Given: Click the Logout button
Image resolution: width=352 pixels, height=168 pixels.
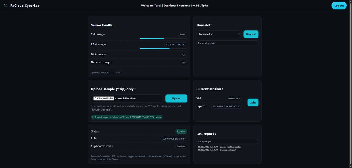Looking at the screenshot, I should click(339, 6).
